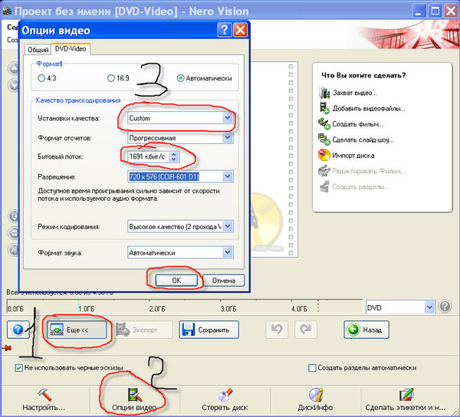The image size is (460, 417).
Task: Select the Автоматически format radio button
Action: [x=180, y=78]
